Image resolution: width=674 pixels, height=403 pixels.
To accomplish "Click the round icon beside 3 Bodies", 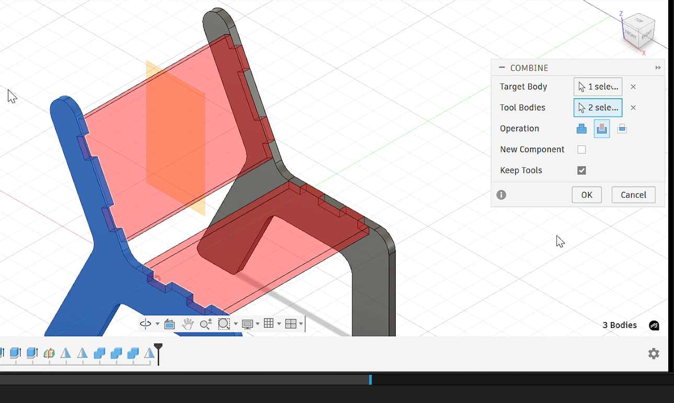I will click(x=654, y=325).
